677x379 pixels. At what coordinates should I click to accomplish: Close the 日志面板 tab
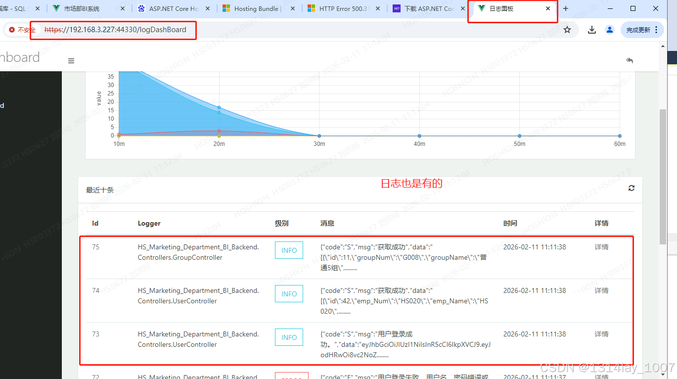coord(548,8)
